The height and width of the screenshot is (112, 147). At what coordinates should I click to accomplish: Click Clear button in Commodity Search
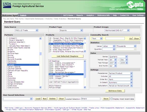136,39
